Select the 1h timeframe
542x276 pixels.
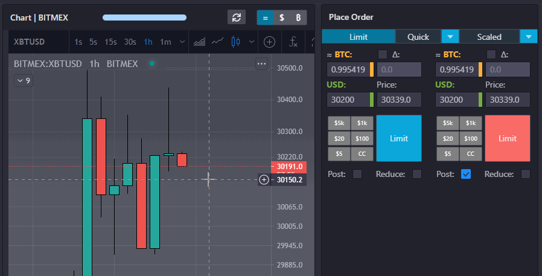point(148,42)
